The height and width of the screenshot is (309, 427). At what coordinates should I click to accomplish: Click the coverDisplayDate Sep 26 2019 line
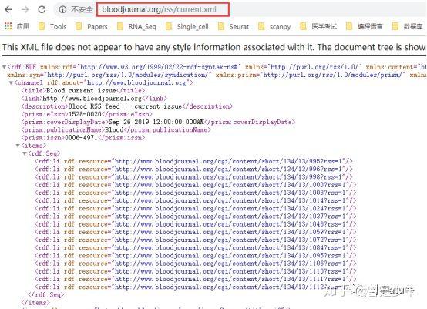pos(158,122)
